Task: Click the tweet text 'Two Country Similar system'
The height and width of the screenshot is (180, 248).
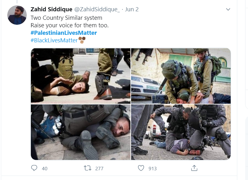Action: coord(66,18)
